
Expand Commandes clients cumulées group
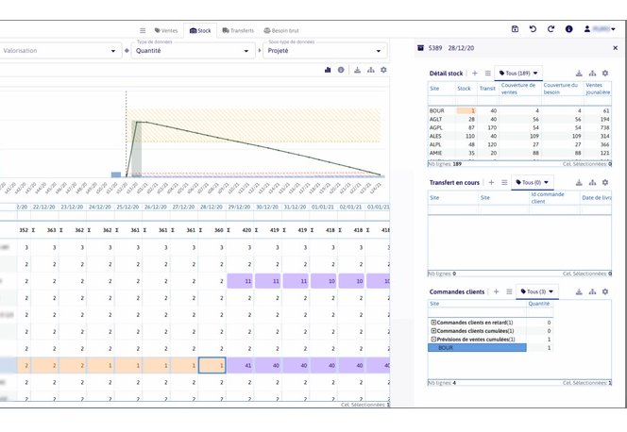coord(432,331)
